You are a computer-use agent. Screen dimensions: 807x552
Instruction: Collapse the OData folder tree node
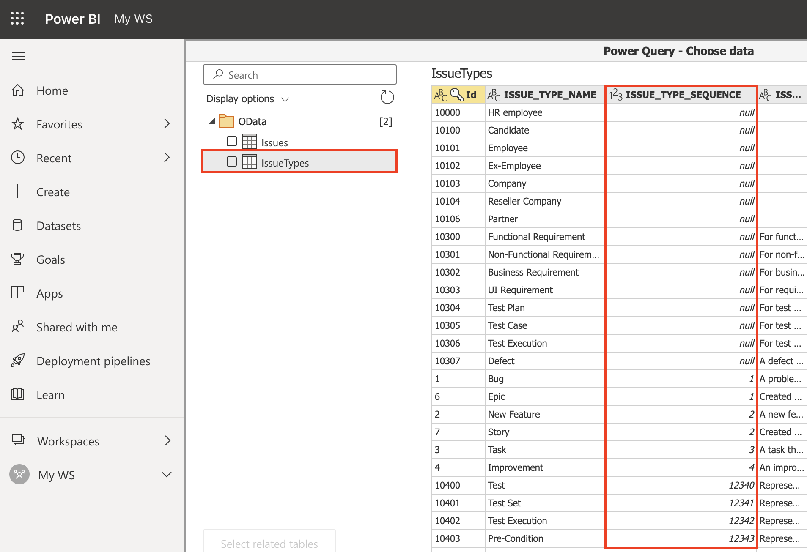pyautogui.click(x=212, y=122)
